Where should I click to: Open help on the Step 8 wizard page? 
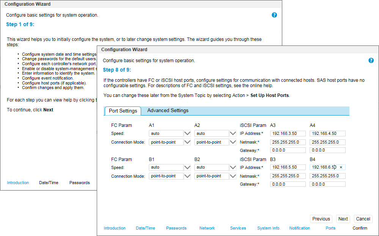371,60
